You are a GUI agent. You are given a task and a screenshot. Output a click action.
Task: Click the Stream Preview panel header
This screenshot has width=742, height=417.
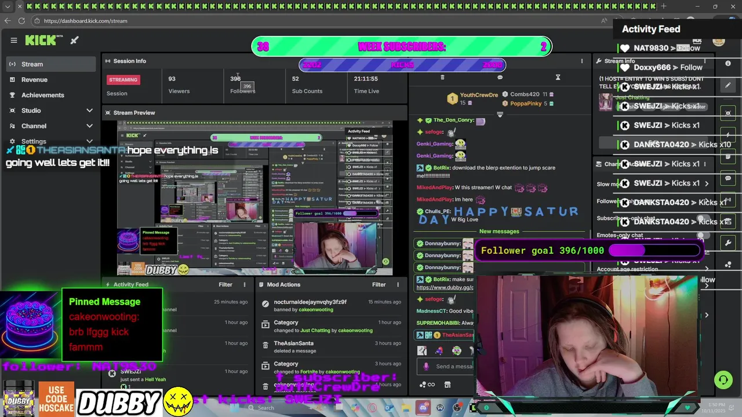pyautogui.click(x=134, y=113)
